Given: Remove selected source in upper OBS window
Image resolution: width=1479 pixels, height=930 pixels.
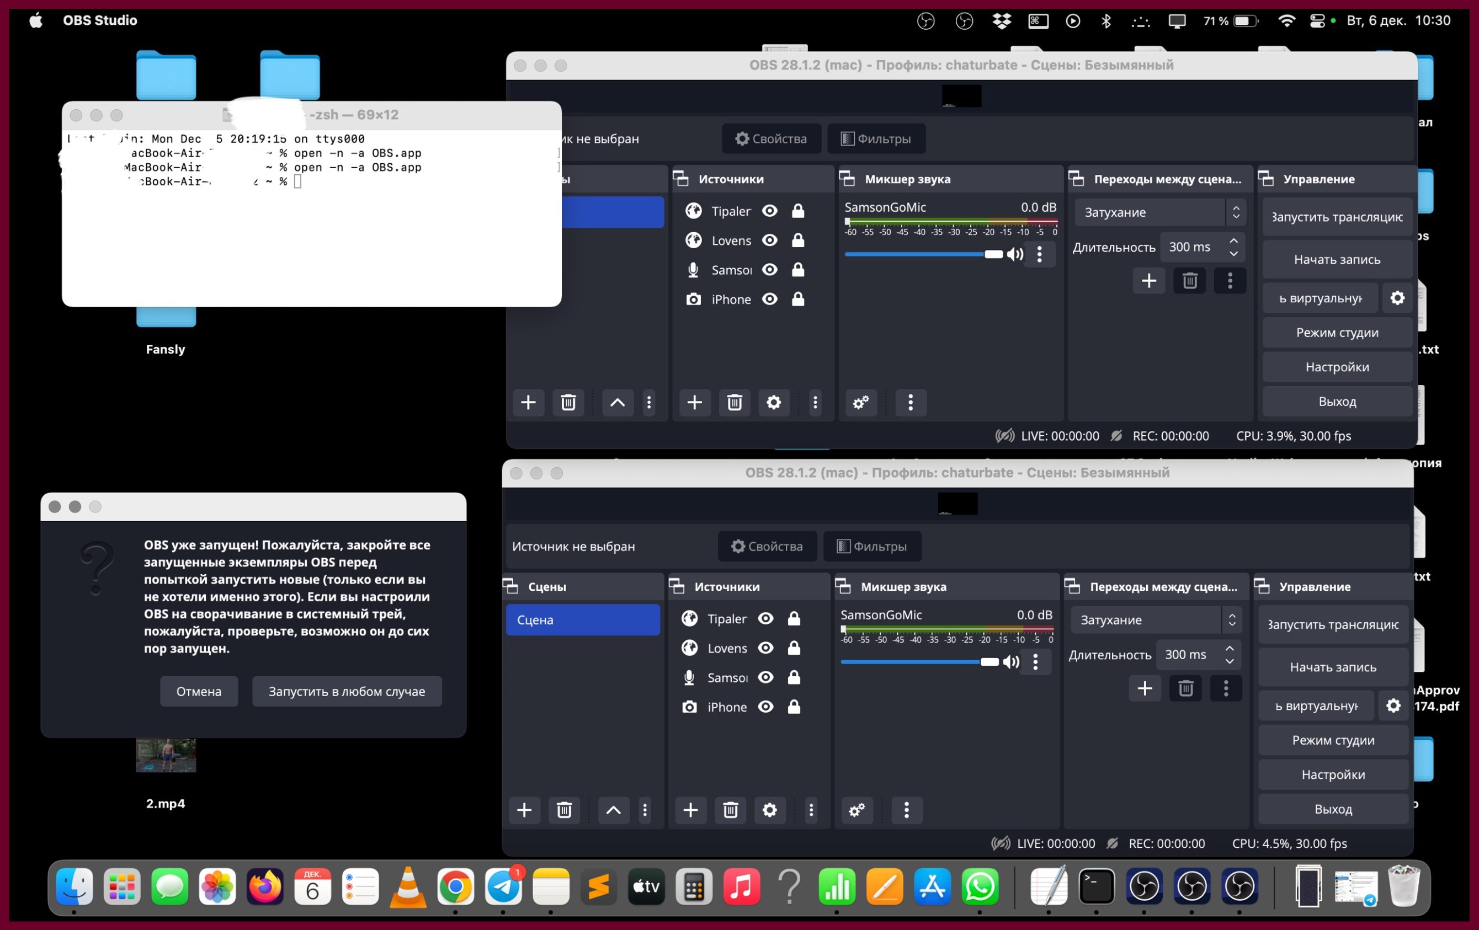Looking at the screenshot, I should coord(735,402).
